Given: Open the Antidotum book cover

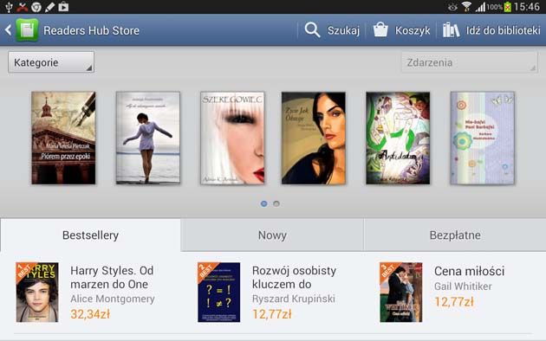Looking at the screenshot, I should [x=398, y=138].
